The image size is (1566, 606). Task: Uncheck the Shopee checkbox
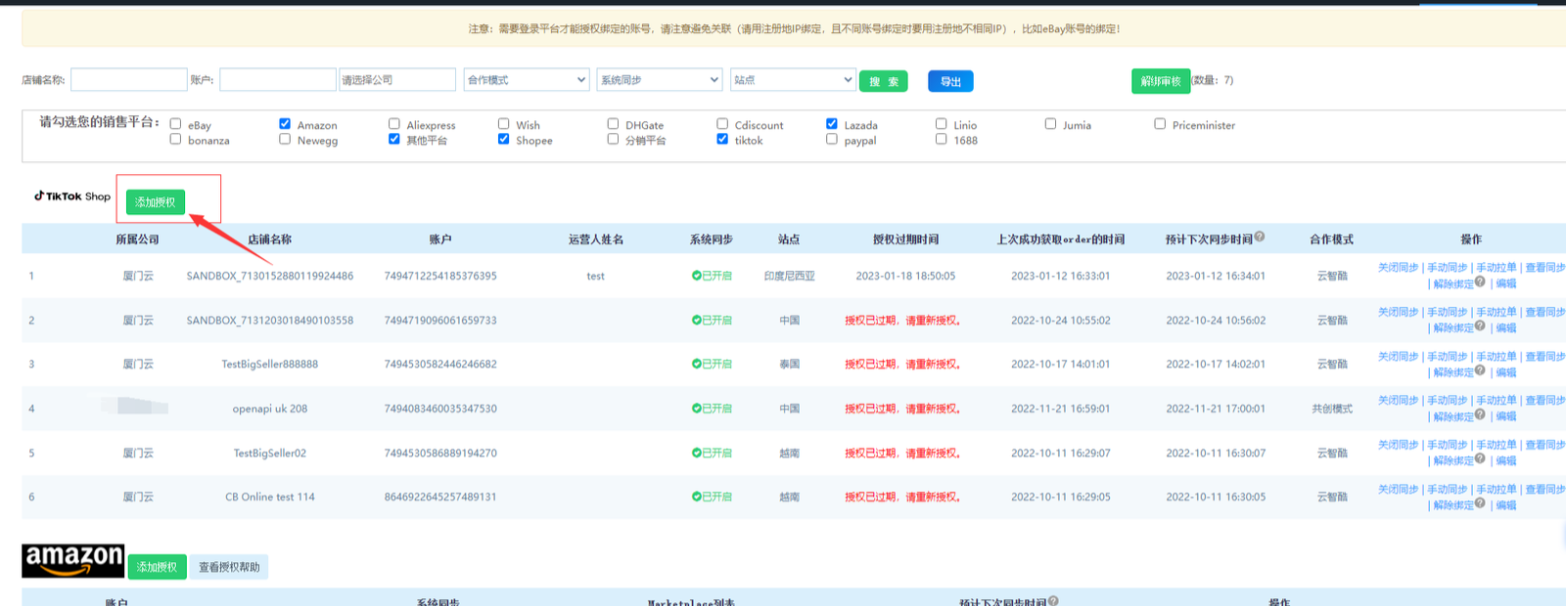(x=504, y=139)
